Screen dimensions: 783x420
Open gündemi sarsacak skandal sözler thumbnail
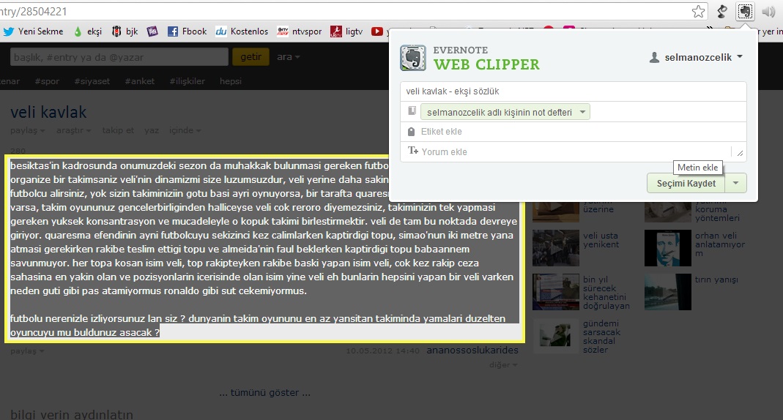[x=556, y=336]
